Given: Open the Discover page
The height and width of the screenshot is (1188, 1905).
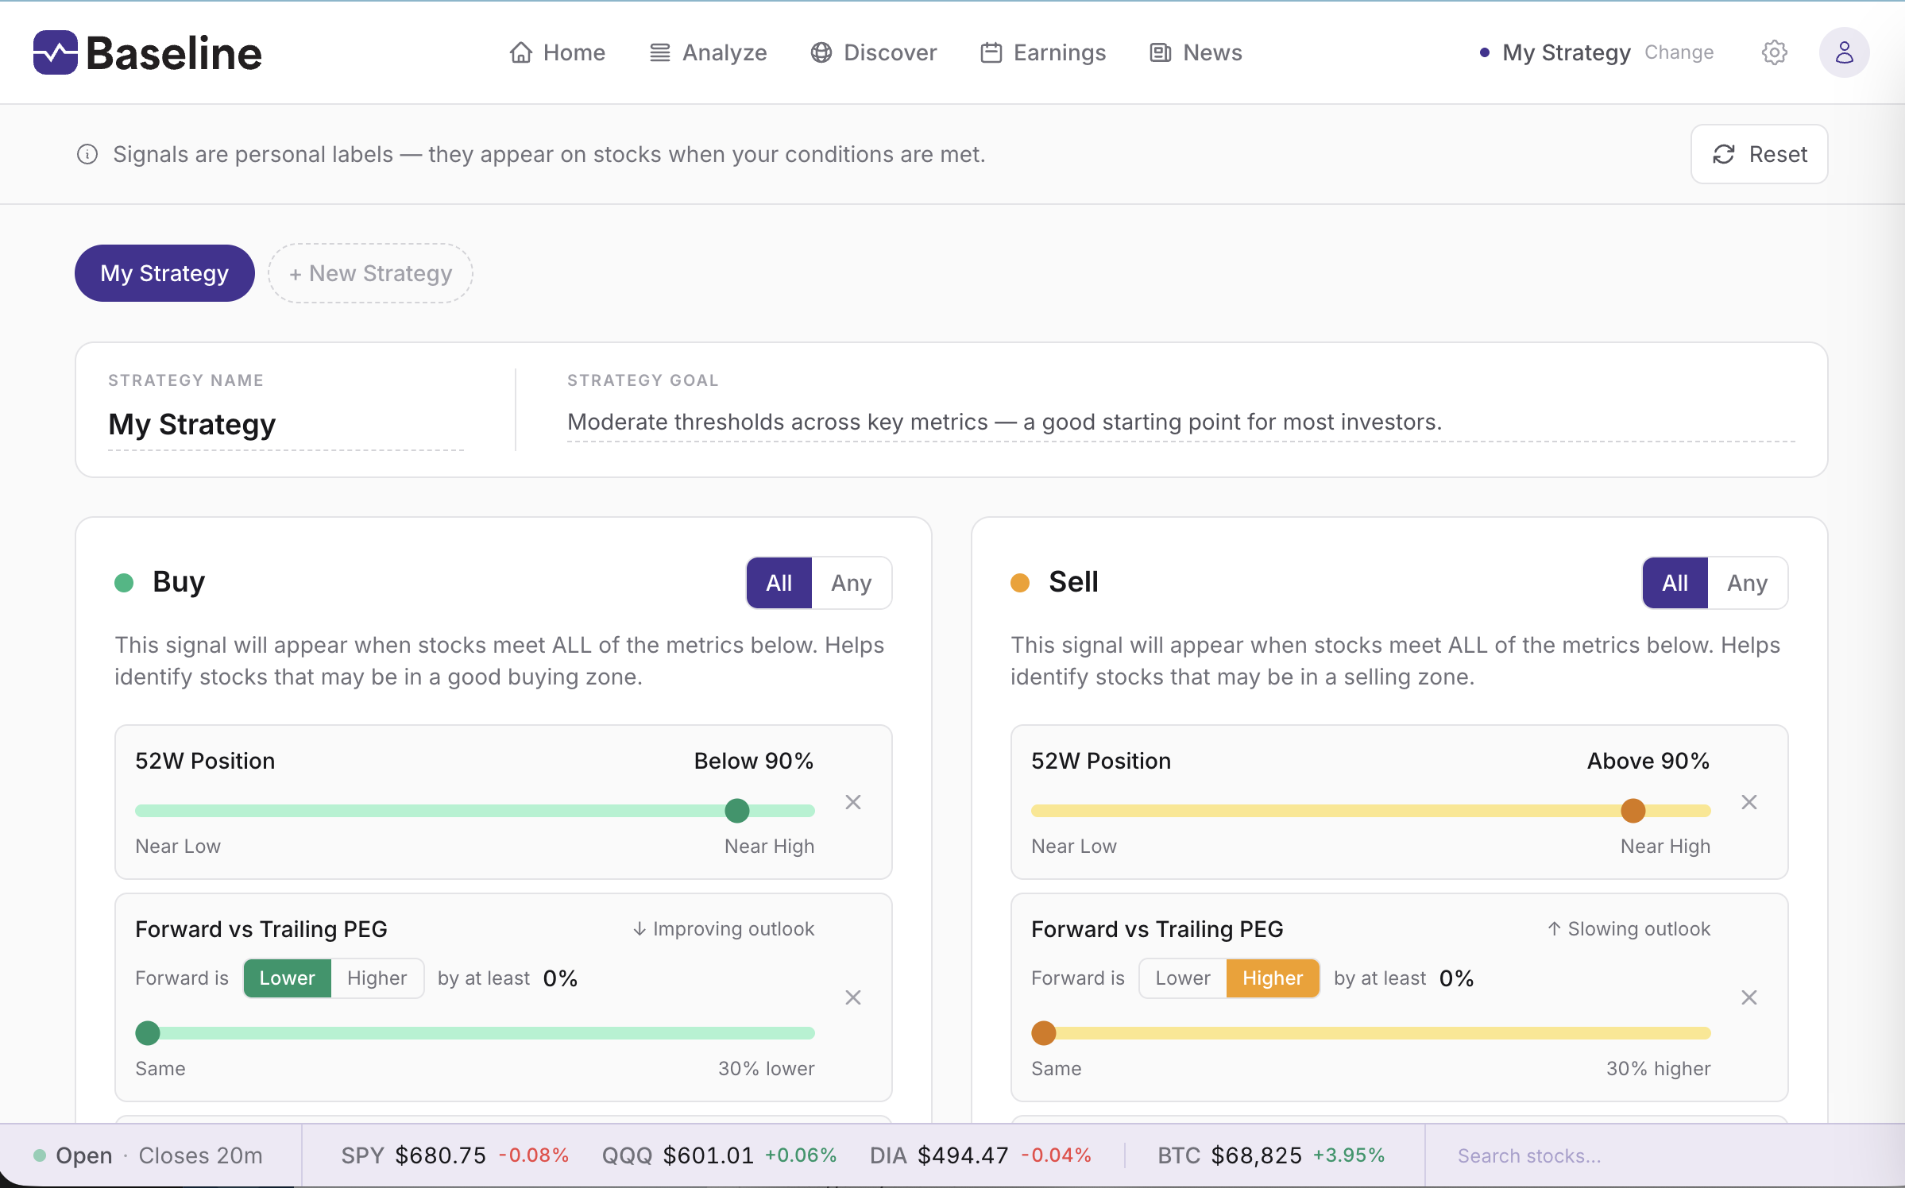Looking at the screenshot, I should (873, 52).
